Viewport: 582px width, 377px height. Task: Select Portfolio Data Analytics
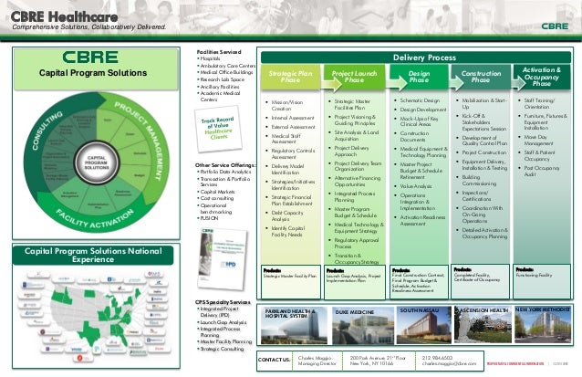pos(224,172)
